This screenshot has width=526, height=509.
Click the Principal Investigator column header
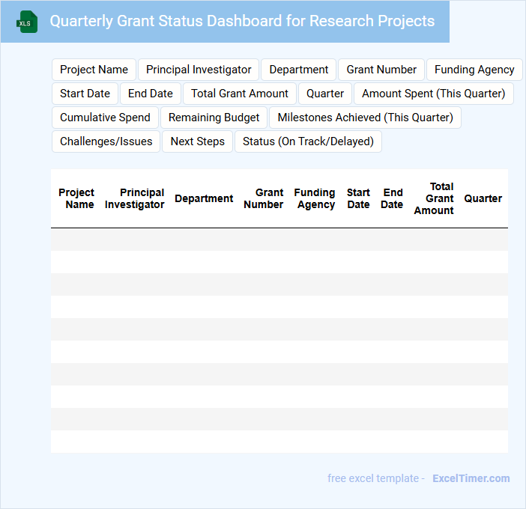(x=135, y=198)
